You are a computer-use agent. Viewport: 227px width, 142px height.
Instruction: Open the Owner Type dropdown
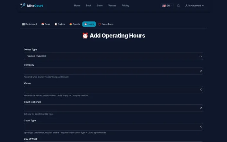pyautogui.click(x=113, y=56)
